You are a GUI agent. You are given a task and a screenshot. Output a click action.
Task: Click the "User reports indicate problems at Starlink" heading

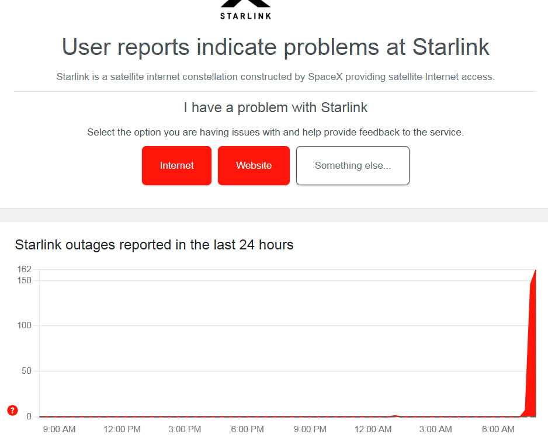(x=275, y=47)
